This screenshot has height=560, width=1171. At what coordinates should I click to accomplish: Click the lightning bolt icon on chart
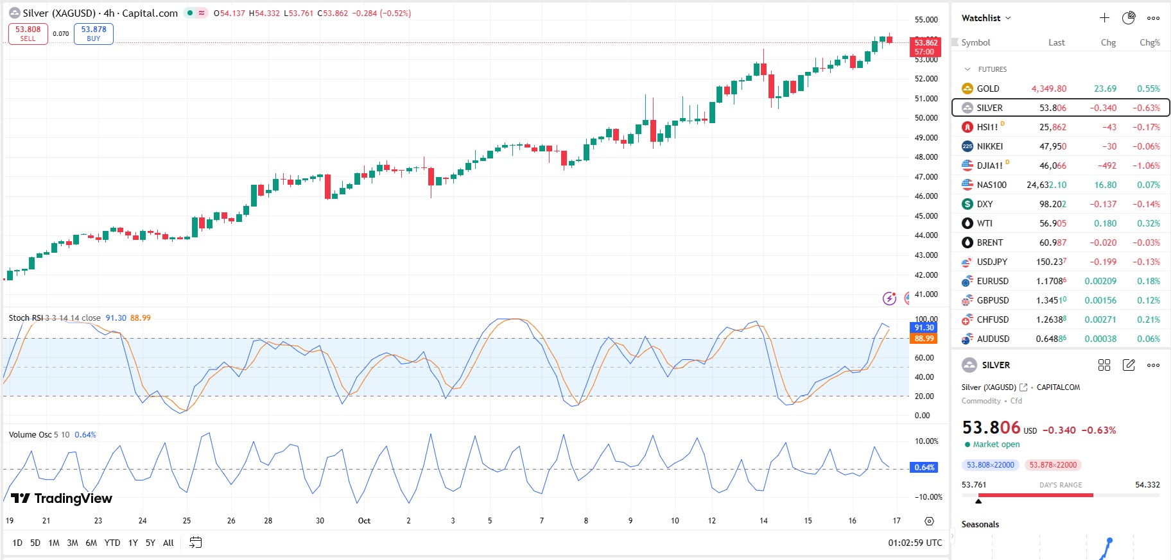(x=889, y=298)
